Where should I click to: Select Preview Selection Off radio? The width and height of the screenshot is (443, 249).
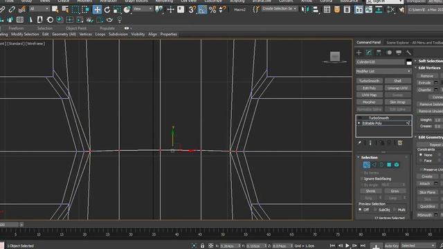[x=360, y=210]
